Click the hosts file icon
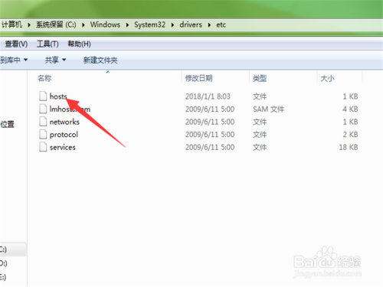Viewport: 383px width, 287px height. (x=43, y=96)
